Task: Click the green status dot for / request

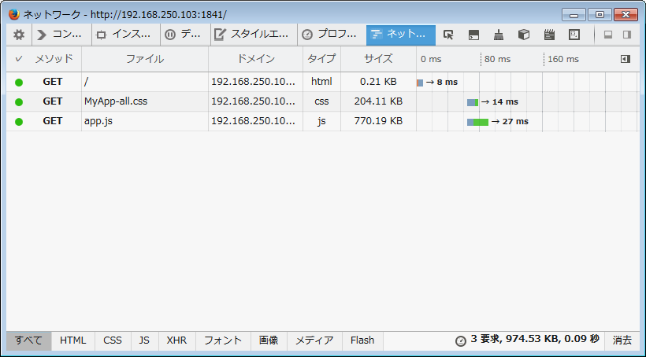Action: click(x=19, y=83)
